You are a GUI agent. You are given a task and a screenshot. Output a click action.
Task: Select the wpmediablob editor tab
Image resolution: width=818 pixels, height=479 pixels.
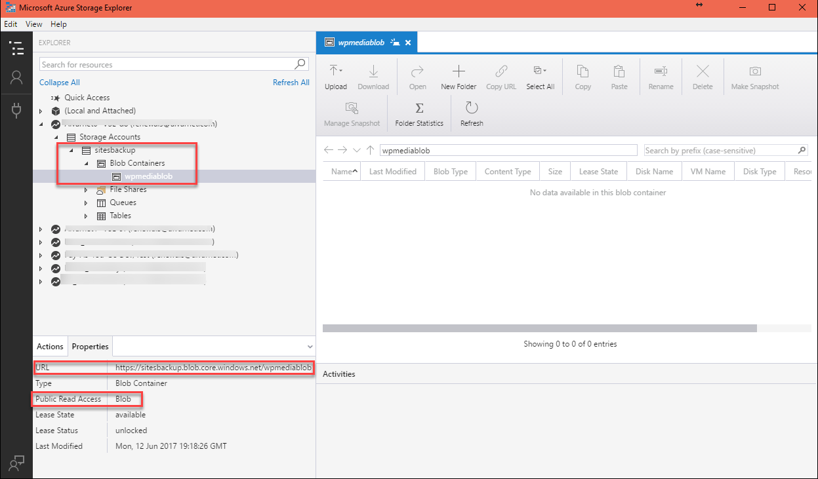366,43
